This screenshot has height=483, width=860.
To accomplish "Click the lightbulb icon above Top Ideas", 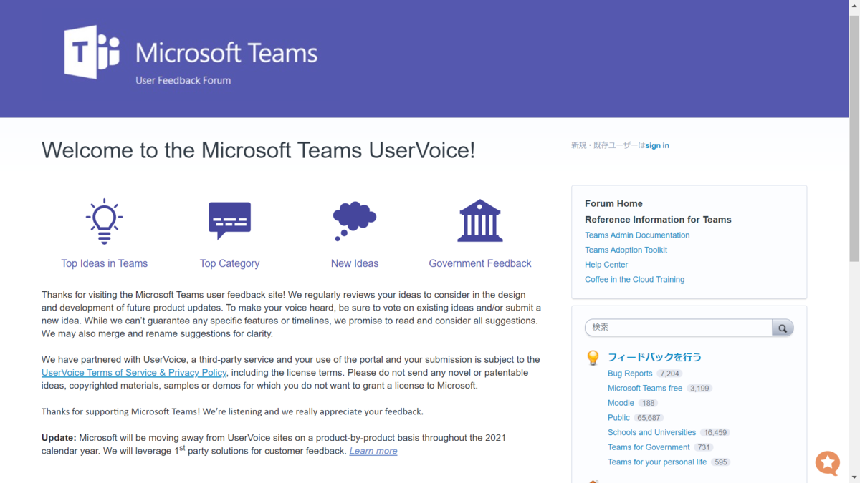I will [105, 222].
